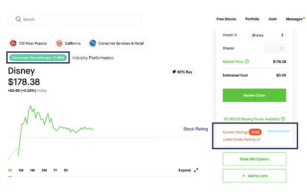The image size is (307, 192).
Task: Open the California tag
Action: [70, 43]
